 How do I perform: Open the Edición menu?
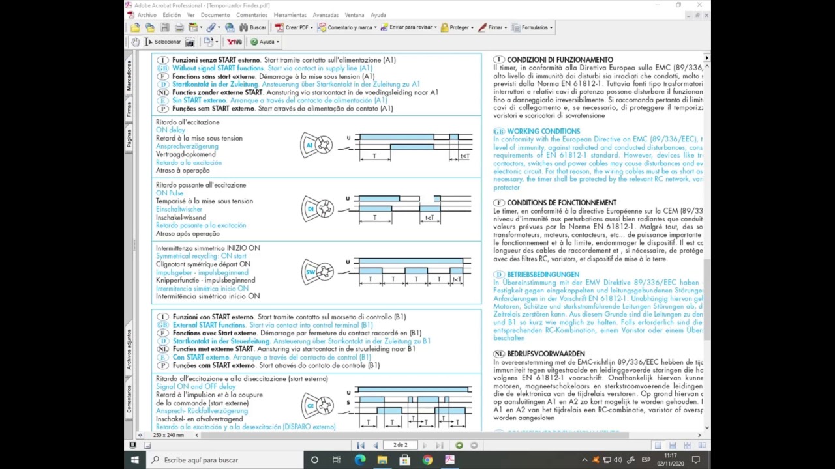click(172, 15)
